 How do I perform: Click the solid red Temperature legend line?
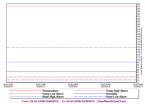click(x=26, y=91)
